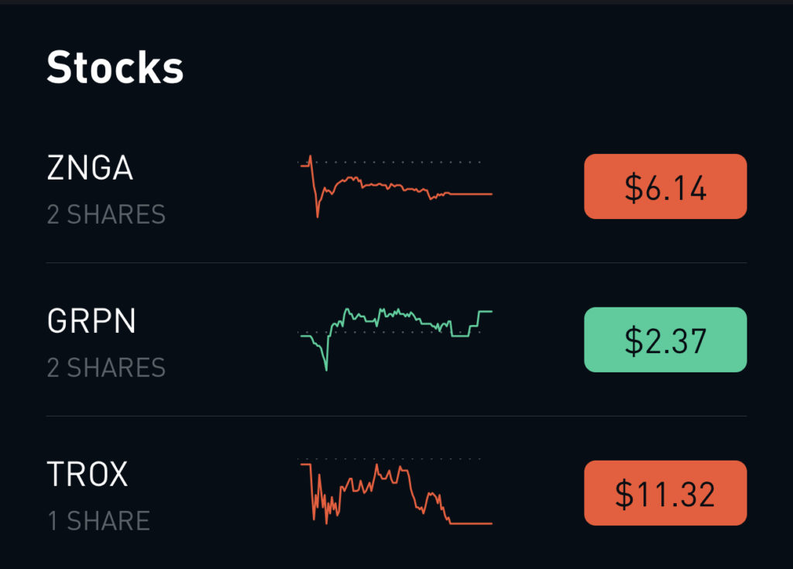Click the Stocks section heading
The height and width of the screenshot is (569, 793).
115,67
